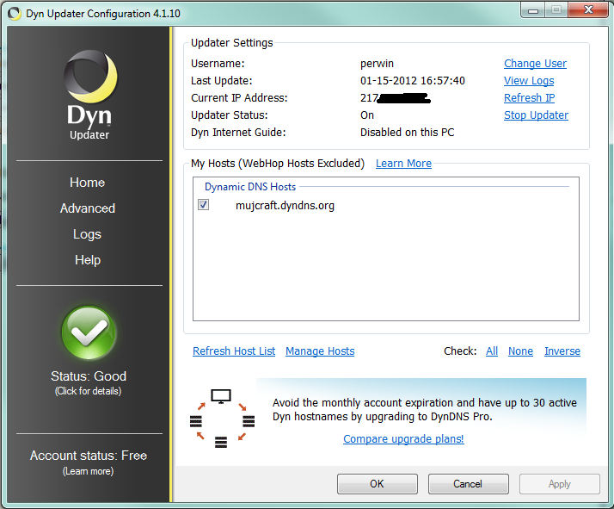The width and height of the screenshot is (614, 509).
Task: Open the Learn More link
Action: [403, 164]
